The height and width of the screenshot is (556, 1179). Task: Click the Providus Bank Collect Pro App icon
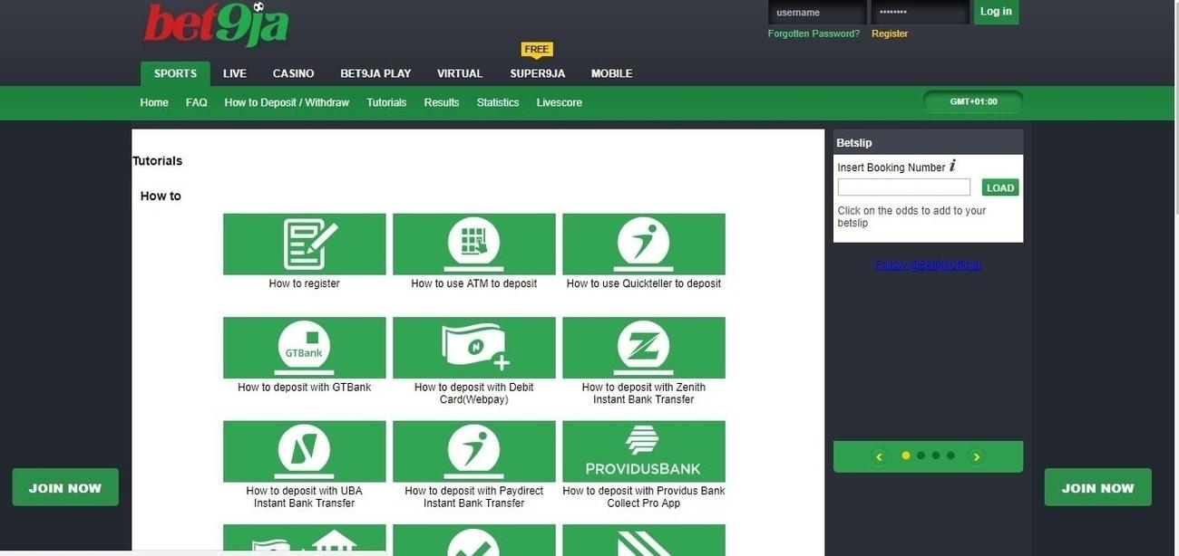[x=643, y=450]
